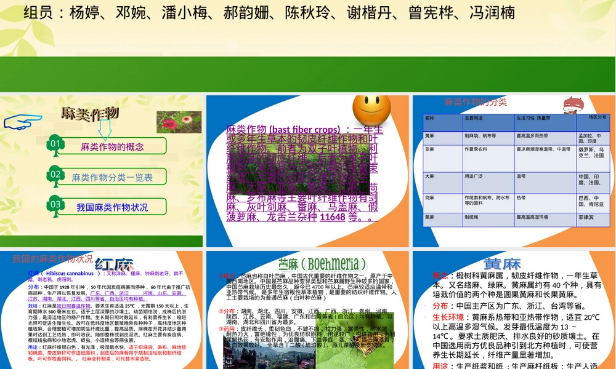The height and width of the screenshot is (369, 616).
Task: Select the 俄罗斯、乌克兰、法国 table cell
Action: click(593, 159)
